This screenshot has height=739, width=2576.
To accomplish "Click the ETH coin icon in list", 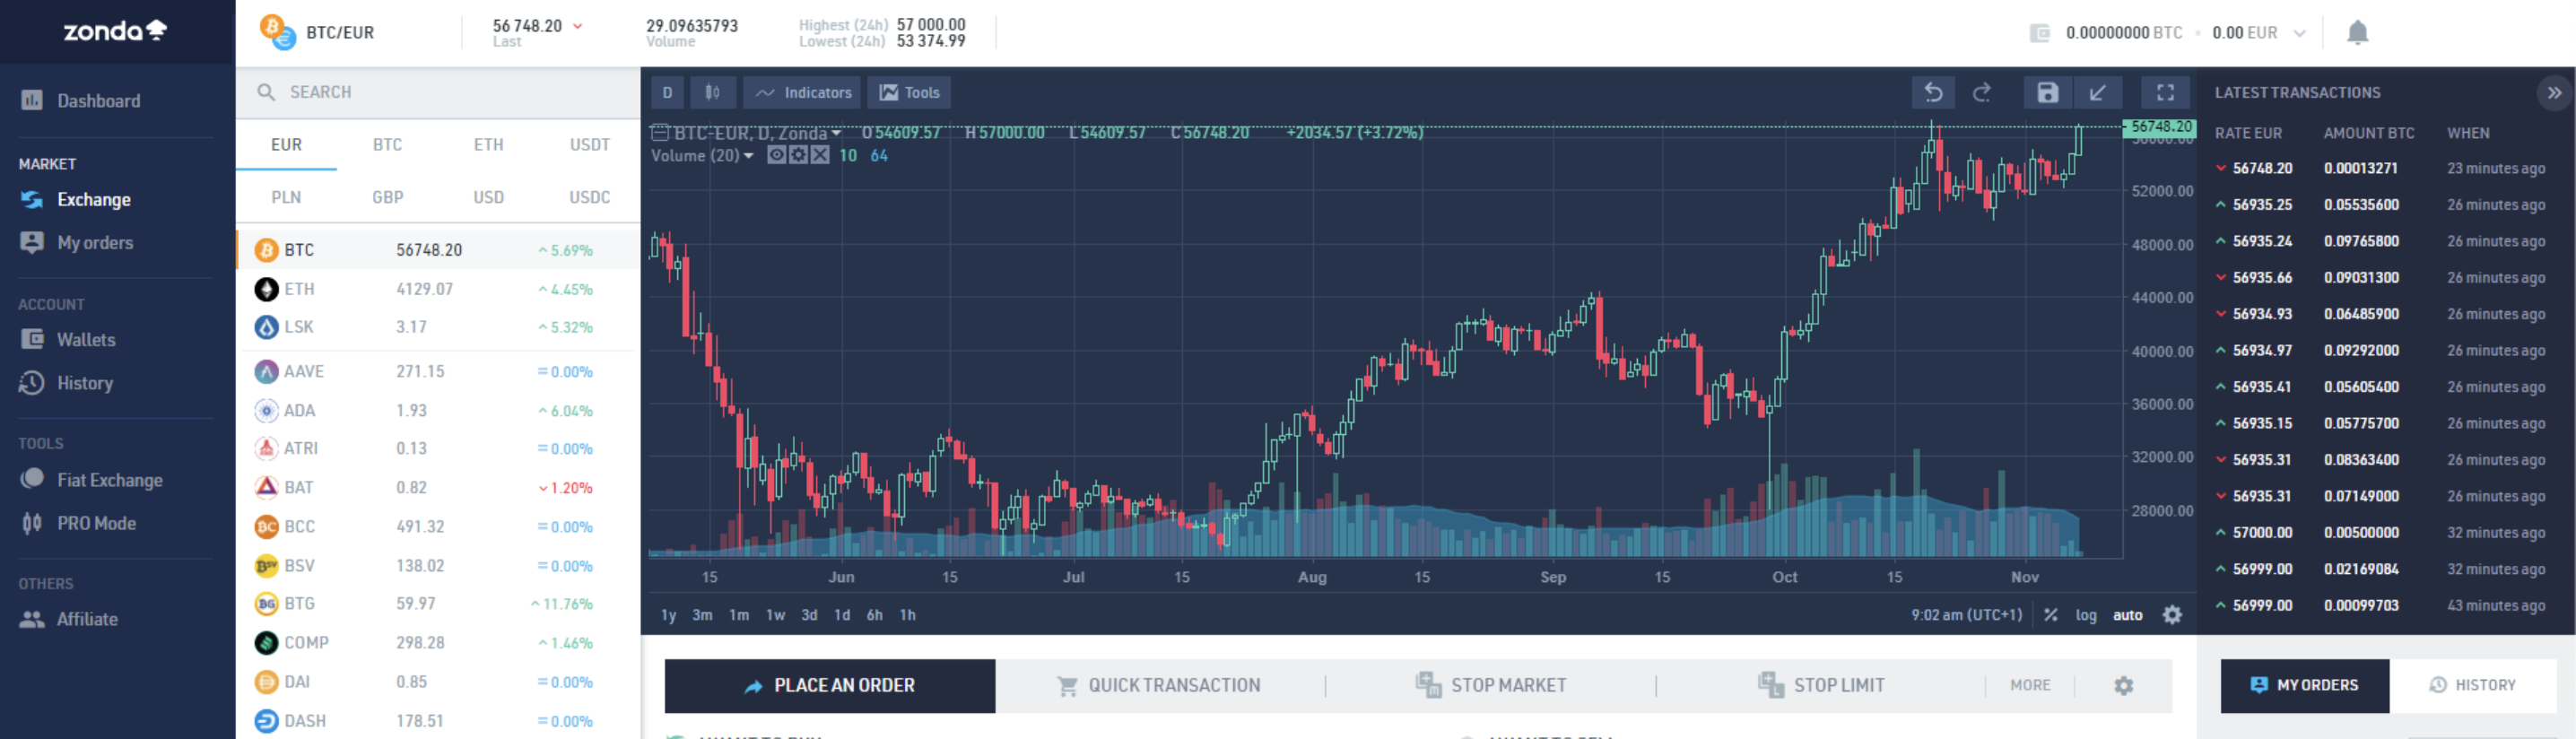I will [266, 289].
